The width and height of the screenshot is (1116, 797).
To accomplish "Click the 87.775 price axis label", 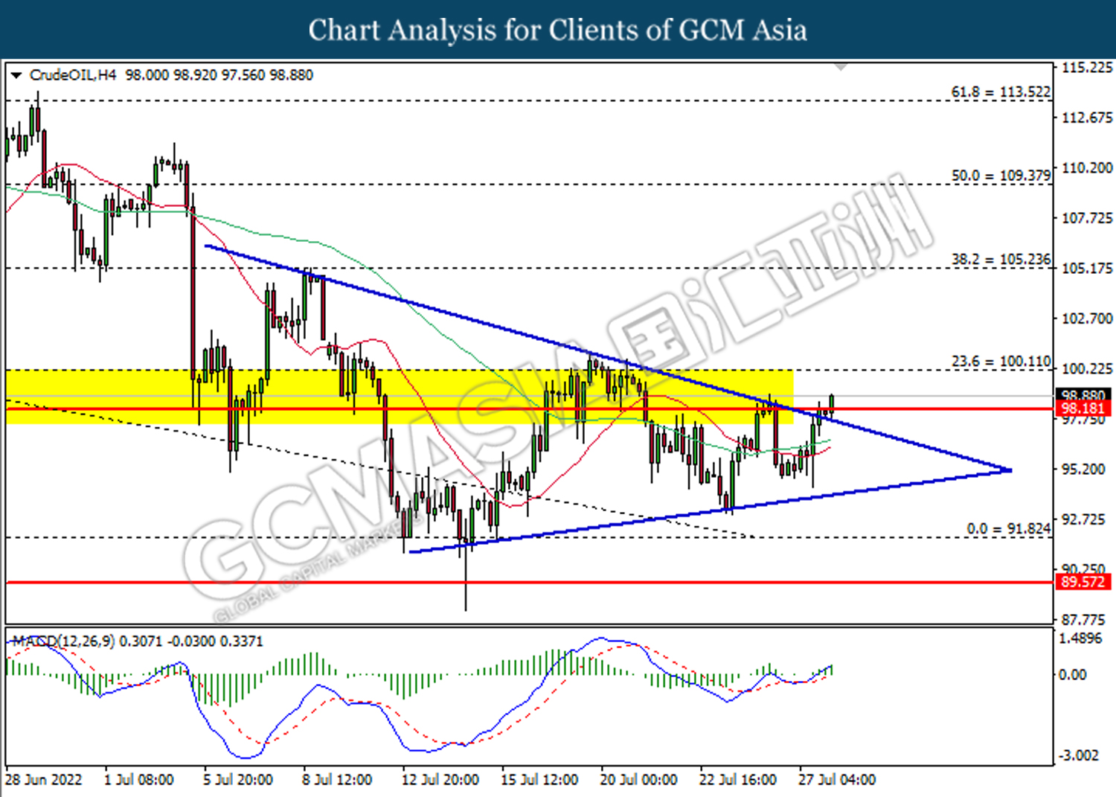I will click(1083, 619).
